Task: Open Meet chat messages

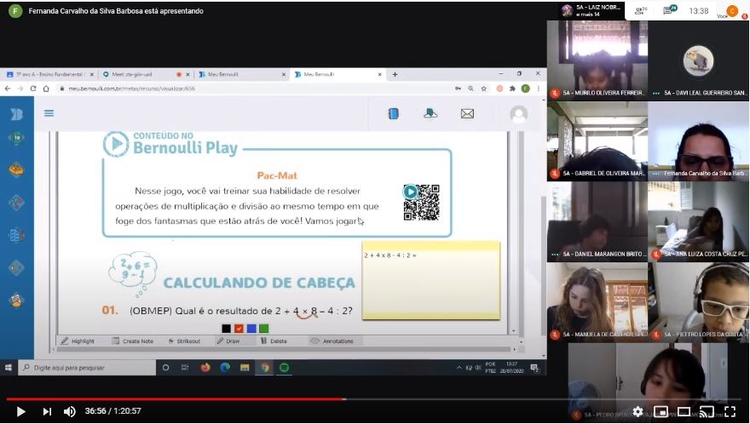Action: [x=670, y=10]
